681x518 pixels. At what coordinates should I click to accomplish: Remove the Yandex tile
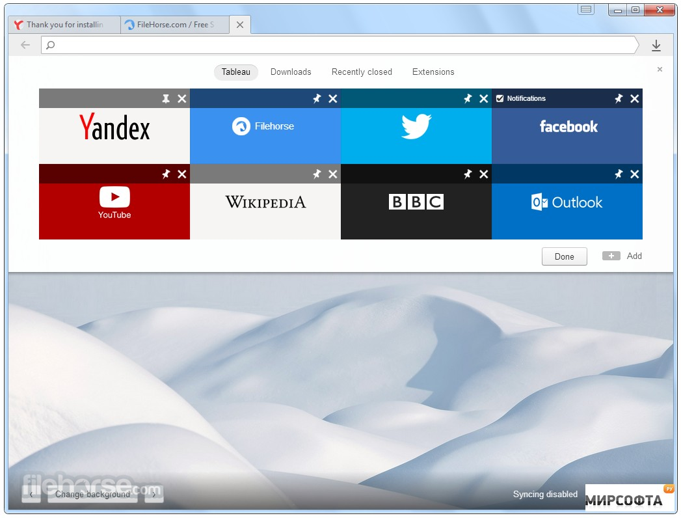tap(182, 99)
